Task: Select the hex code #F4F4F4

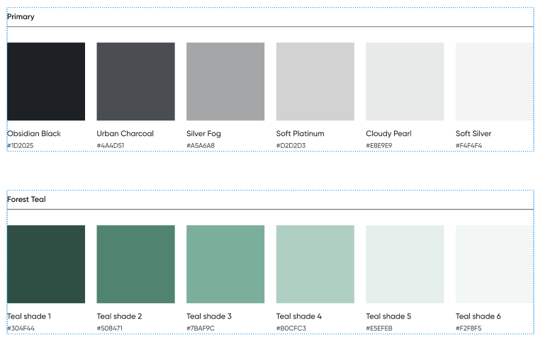Action: point(469,146)
